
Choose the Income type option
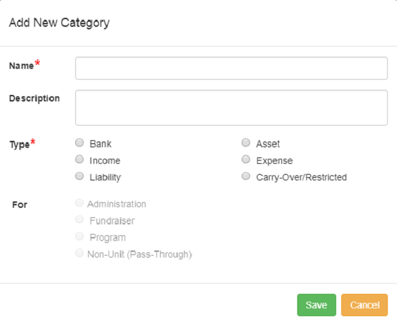click(x=80, y=159)
